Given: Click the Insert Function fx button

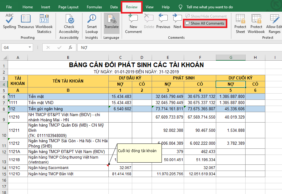Looking at the screenshot, I should click(x=70, y=47).
